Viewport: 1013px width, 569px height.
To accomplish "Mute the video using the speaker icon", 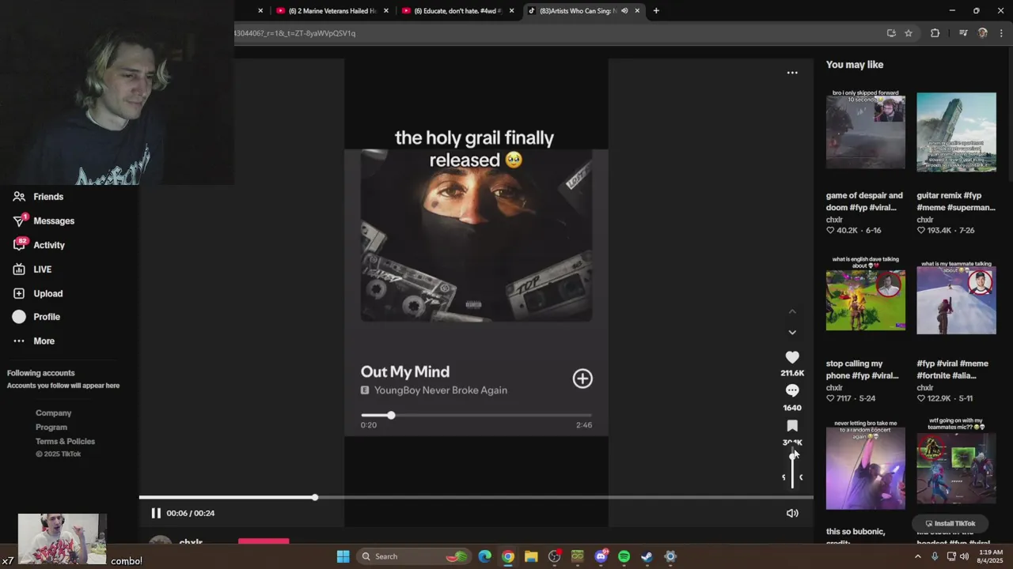I will [792, 514].
